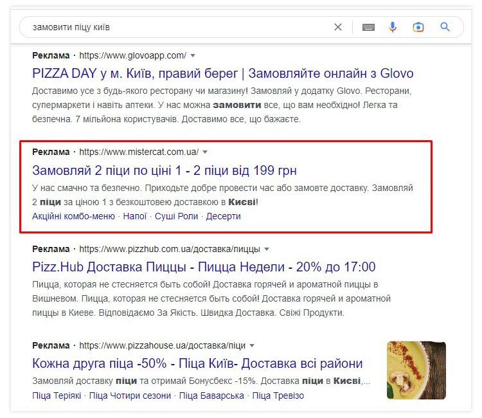Expand dropdown arrow next to glovoapp.com URL
The image size is (482, 418).
point(193,55)
